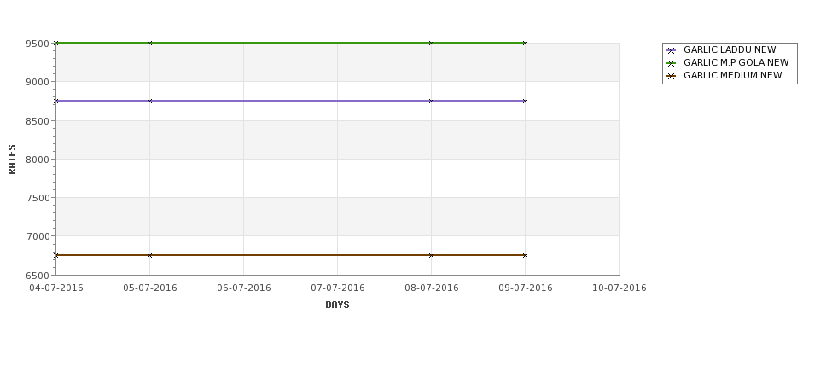Image resolution: width=832 pixels, height=366 pixels.
Task: Select brown line data point at 05-07-2016
Action: [149, 255]
